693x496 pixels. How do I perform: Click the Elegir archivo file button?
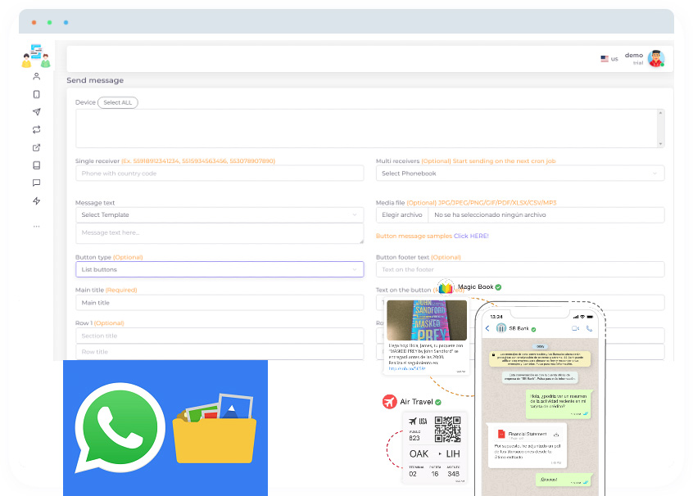coord(402,215)
